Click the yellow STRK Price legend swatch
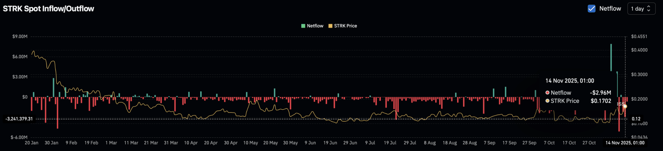 [x=330, y=26]
